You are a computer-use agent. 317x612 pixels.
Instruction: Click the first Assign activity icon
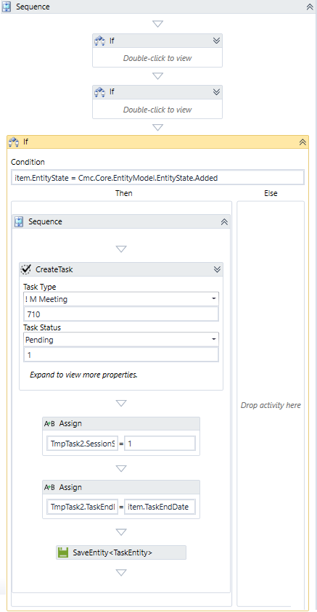[49, 423]
